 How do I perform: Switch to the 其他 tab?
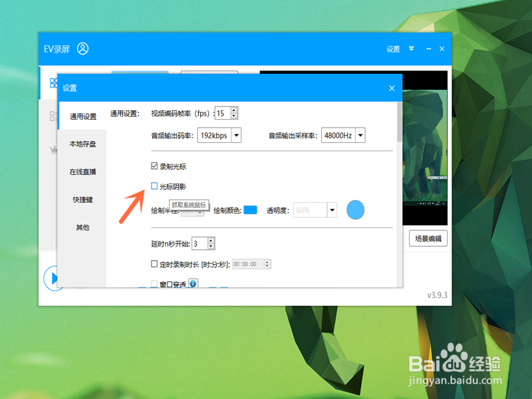82,227
